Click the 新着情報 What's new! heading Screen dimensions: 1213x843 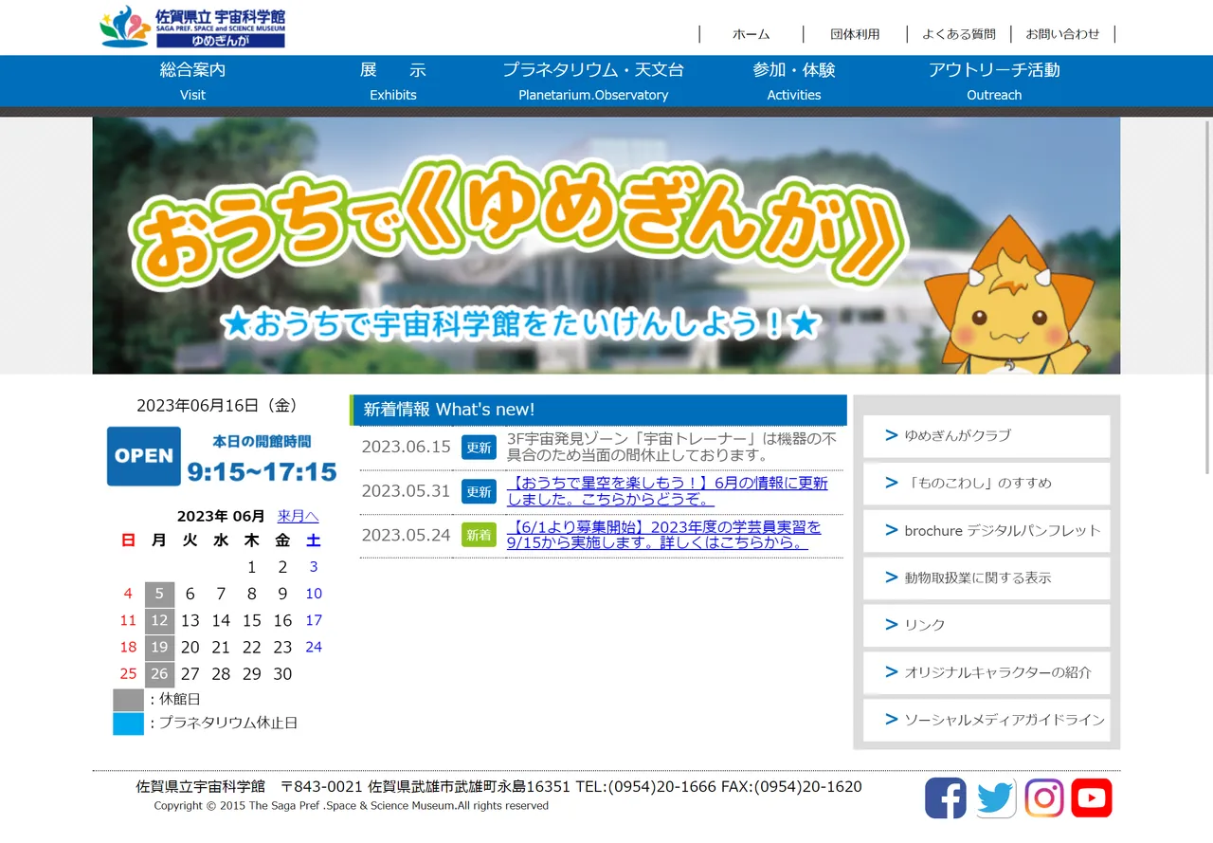click(x=598, y=410)
